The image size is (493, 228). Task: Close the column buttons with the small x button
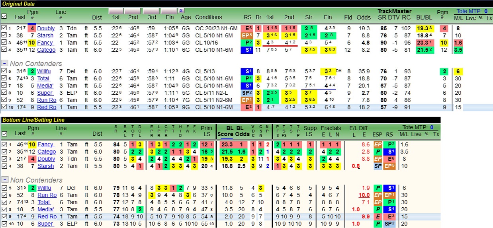[181, 11]
